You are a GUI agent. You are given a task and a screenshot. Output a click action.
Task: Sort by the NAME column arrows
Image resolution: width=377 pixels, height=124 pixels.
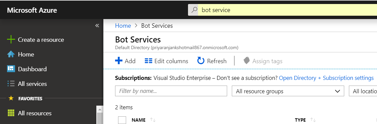pos(153,120)
